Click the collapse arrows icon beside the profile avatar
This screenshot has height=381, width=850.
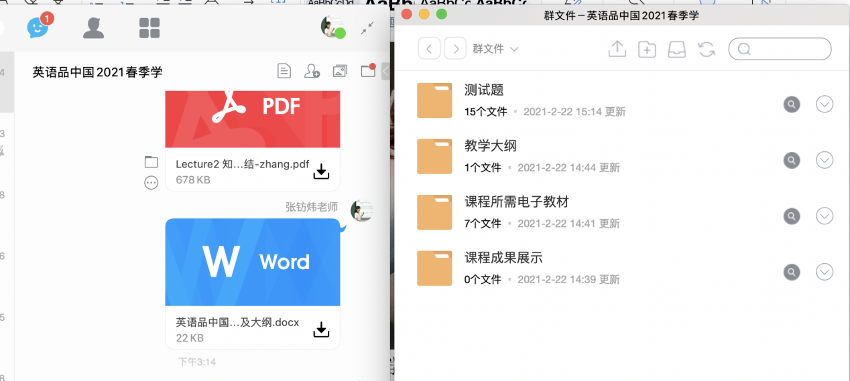click(367, 27)
